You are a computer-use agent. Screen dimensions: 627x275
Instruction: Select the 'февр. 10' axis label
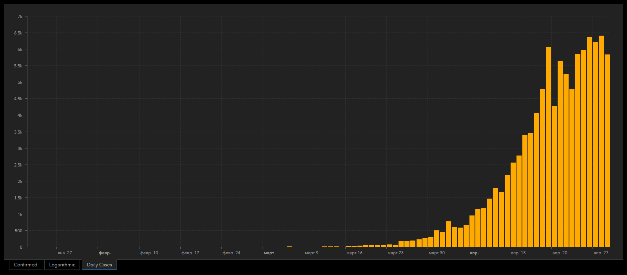pyautogui.click(x=149, y=253)
